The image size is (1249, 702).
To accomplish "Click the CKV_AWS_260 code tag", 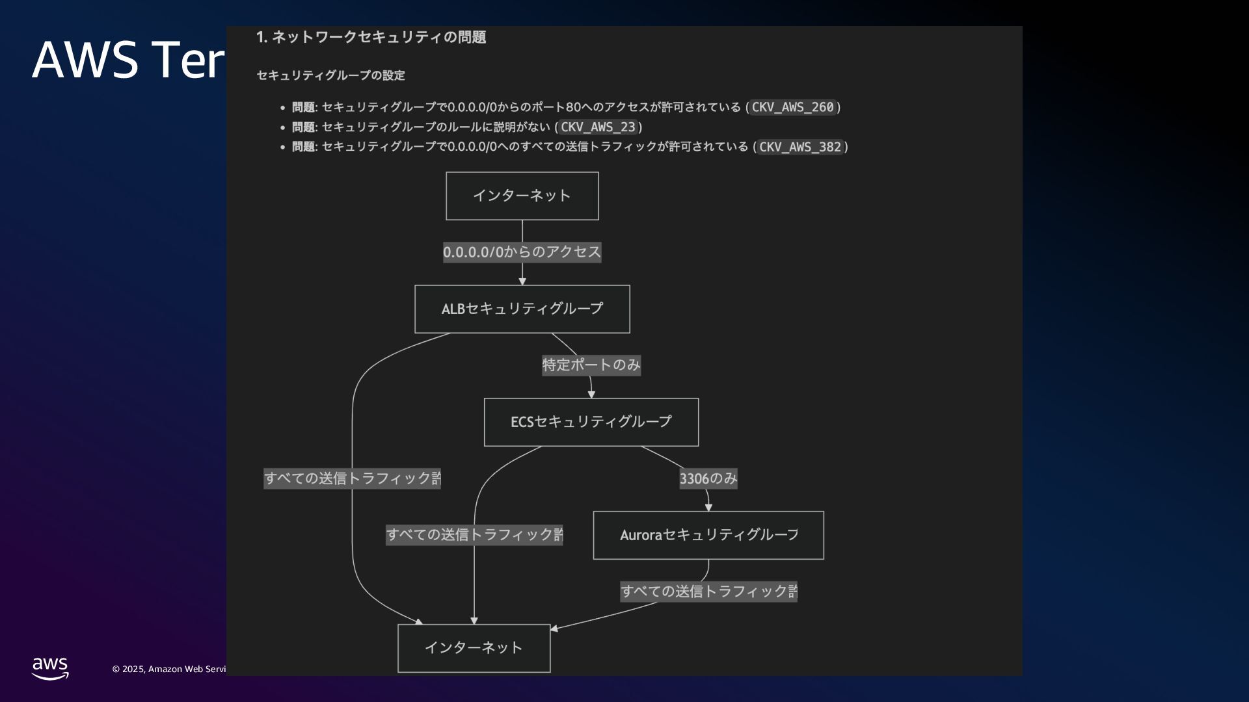I will pyautogui.click(x=792, y=107).
